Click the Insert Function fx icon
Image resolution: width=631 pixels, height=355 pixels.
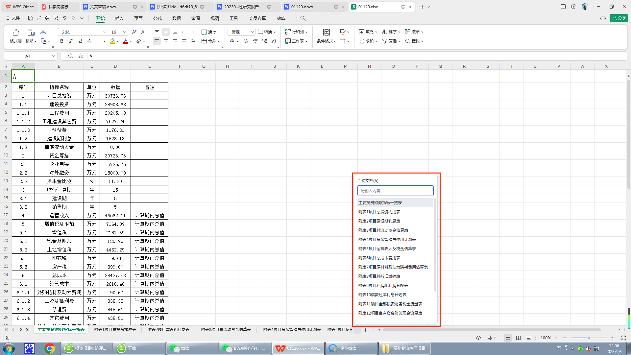click(81, 56)
